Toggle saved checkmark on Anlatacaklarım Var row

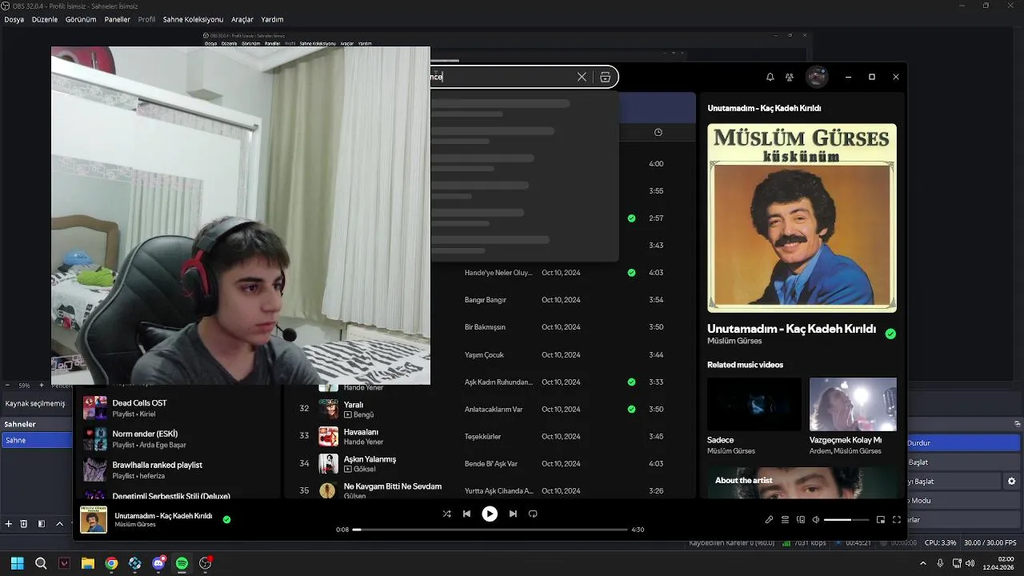pos(632,409)
